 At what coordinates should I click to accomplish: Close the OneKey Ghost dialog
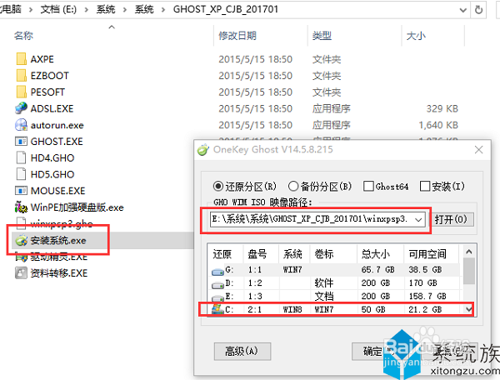pos(478,149)
